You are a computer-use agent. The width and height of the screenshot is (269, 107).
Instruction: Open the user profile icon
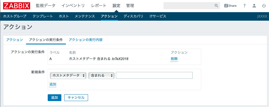pyautogui.click(x=254, y=6)
